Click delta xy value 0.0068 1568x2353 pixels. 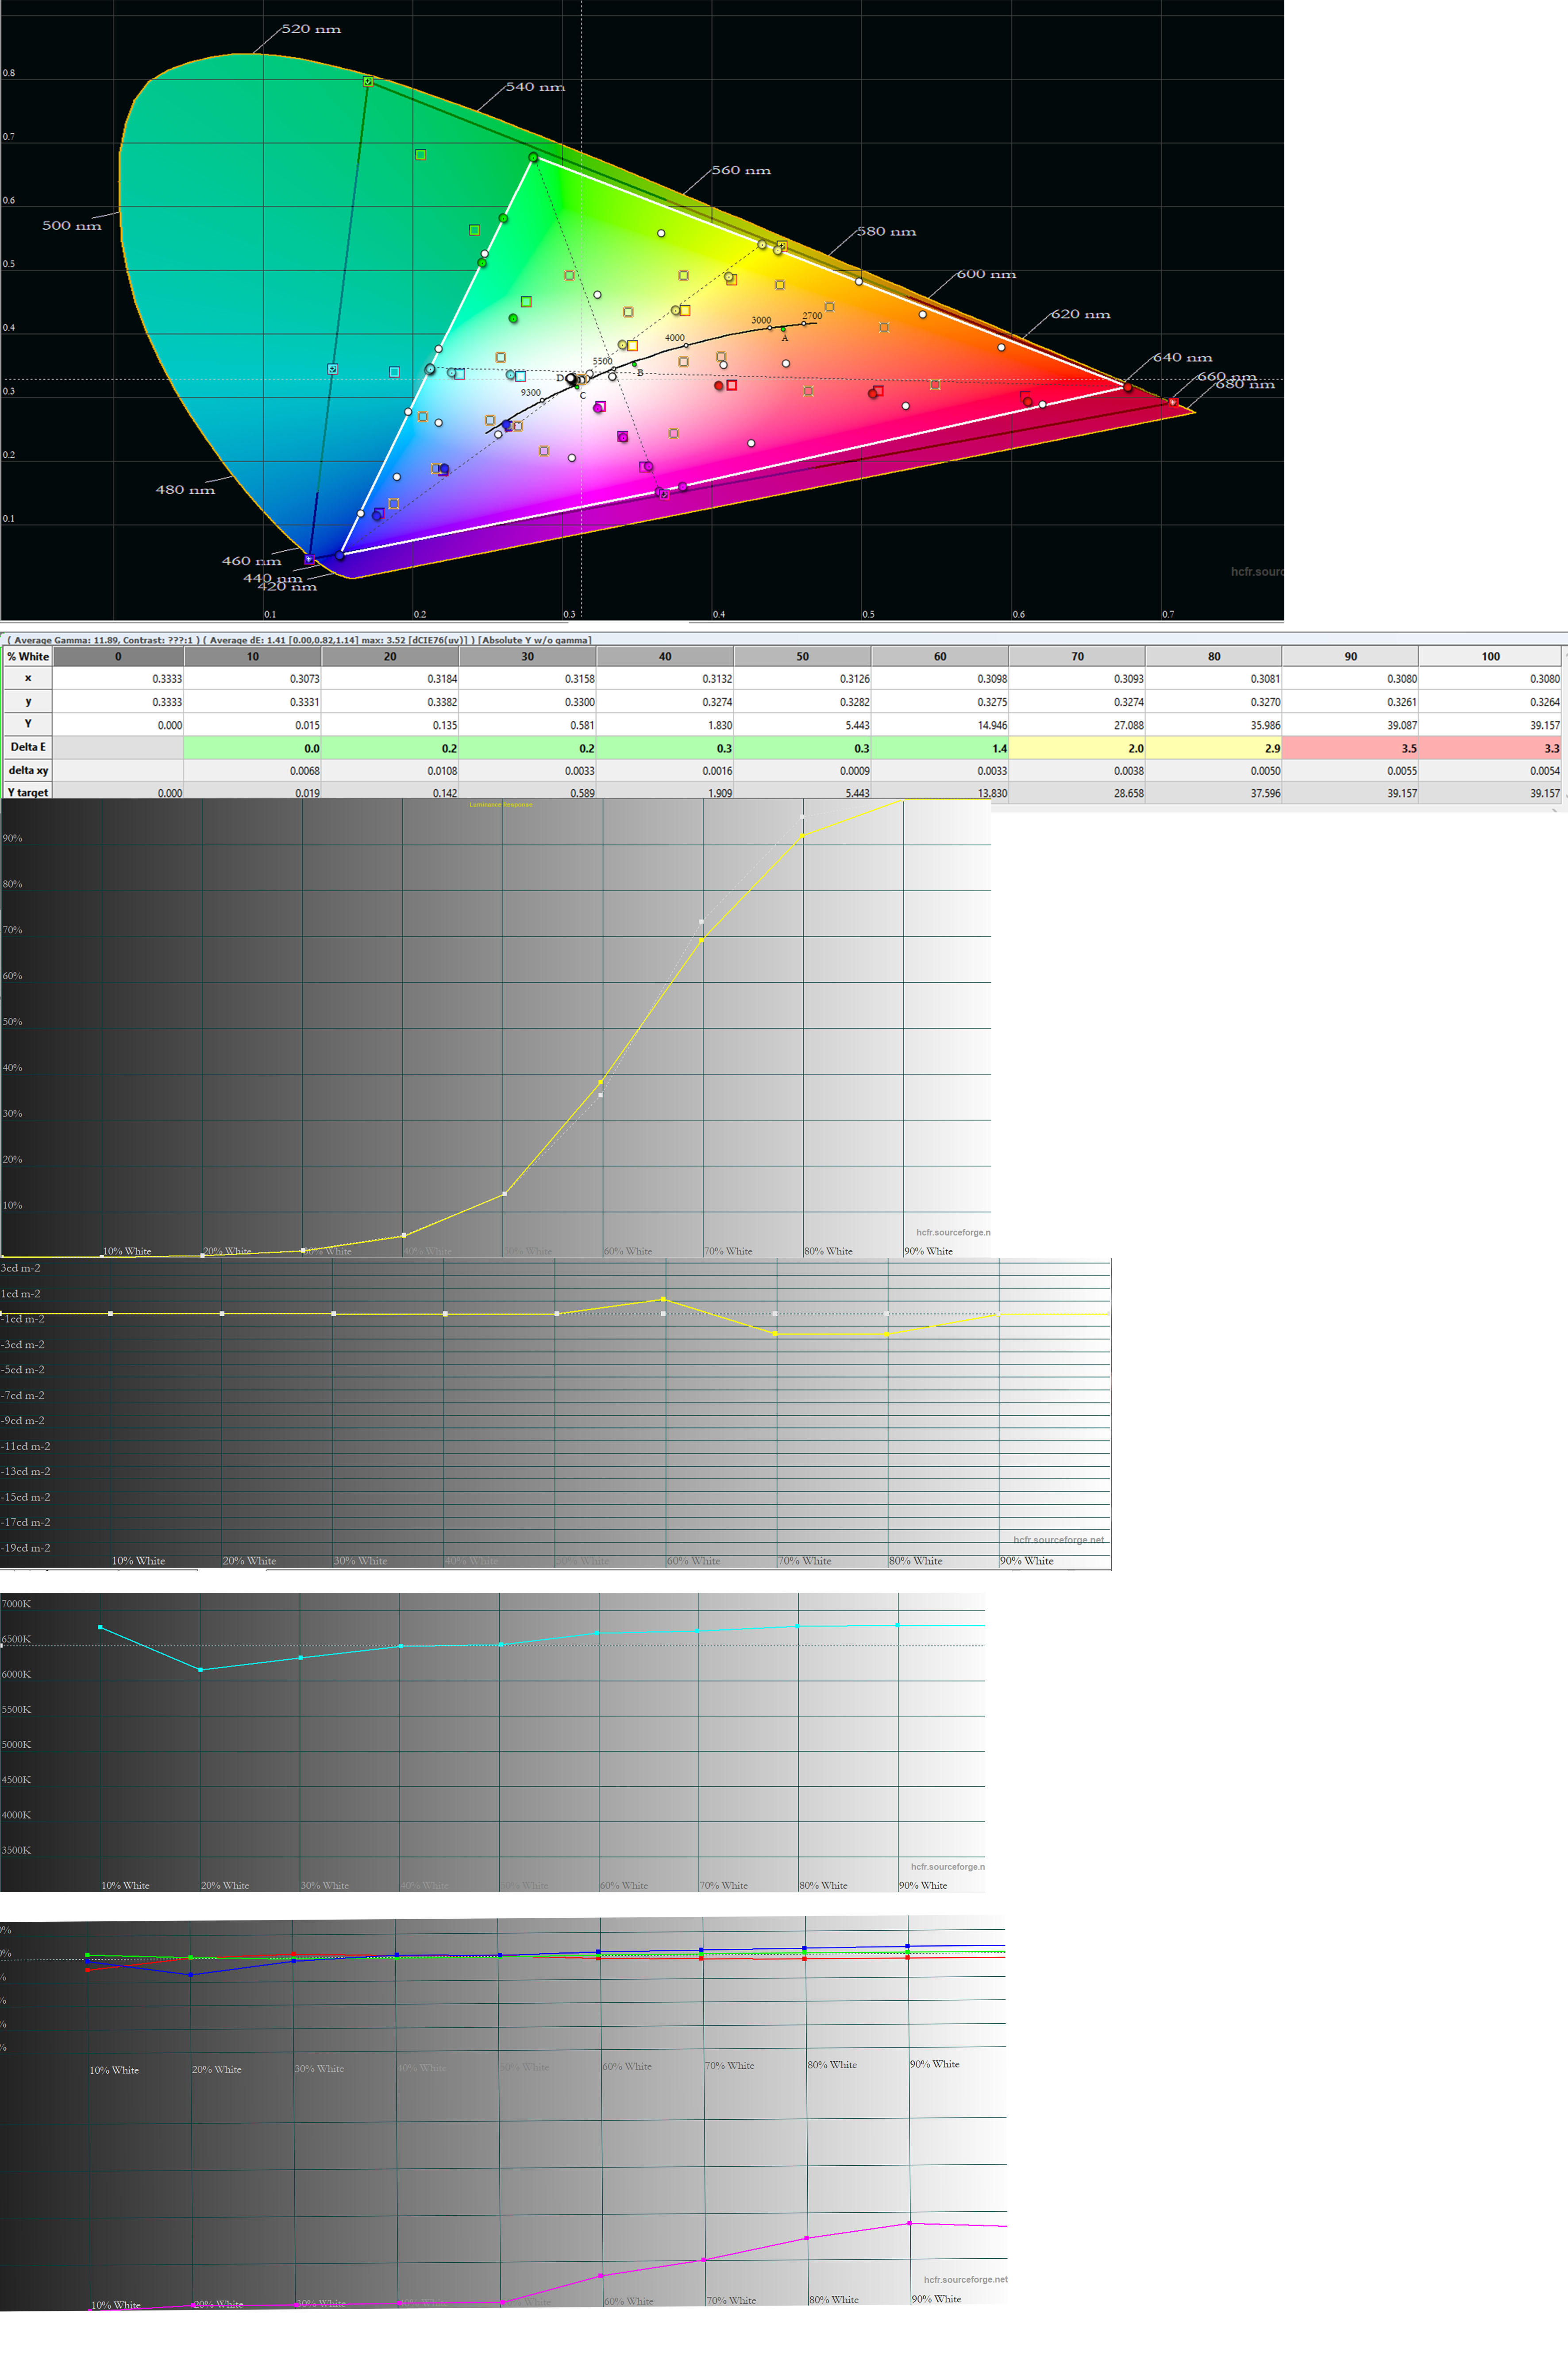tap(253, 770)
